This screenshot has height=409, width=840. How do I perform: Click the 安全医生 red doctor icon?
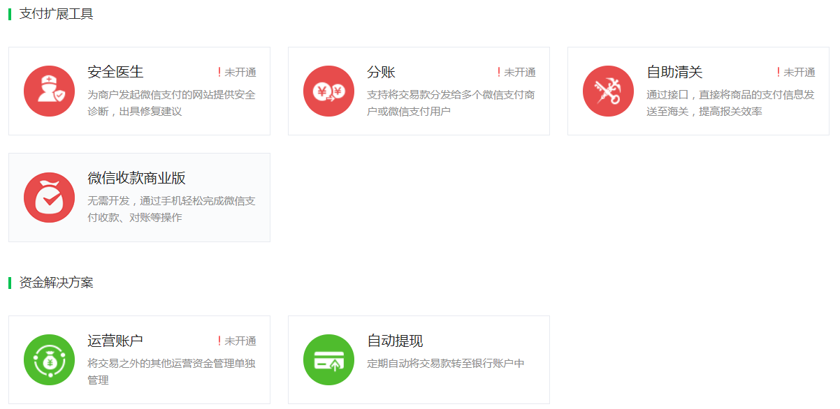click(x=49, y=91)
